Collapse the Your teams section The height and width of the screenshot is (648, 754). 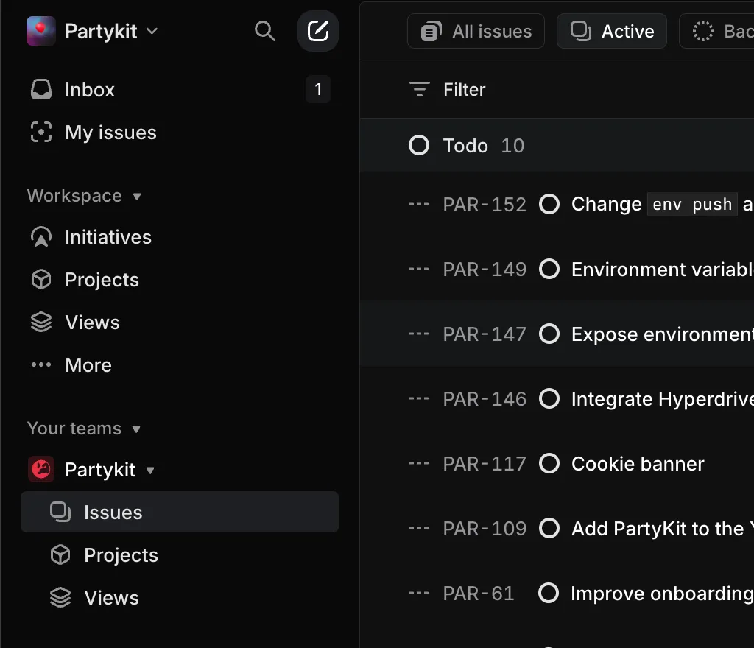click(x=135, y=429)
